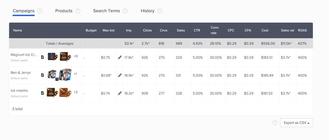Show help icon next to History
This screenshot has height=140, width=329.
[160, 11]
